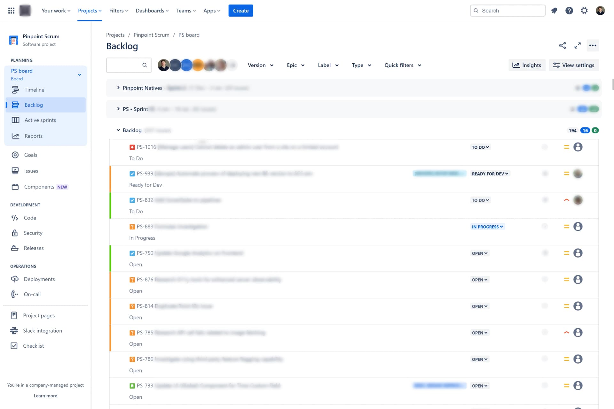Open the Projects menu

[90, 11]
